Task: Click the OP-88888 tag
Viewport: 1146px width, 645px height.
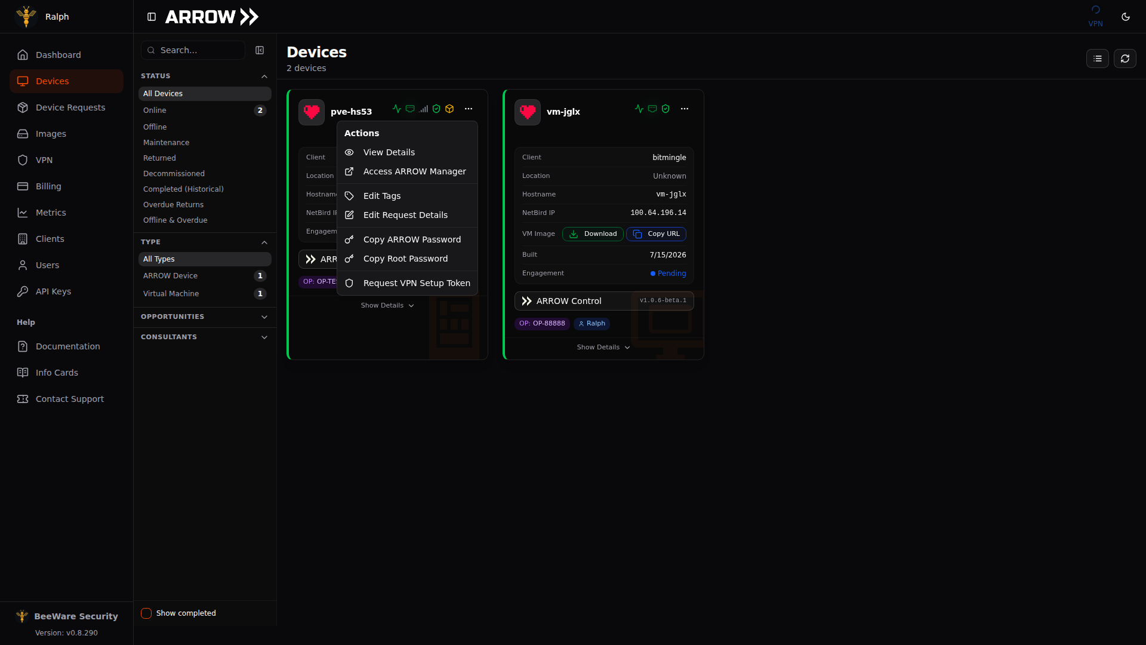Action: pos(542,324)
